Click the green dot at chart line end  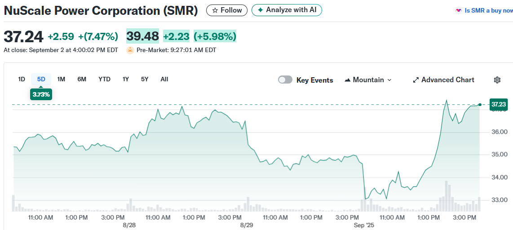[x=480, y=104]
